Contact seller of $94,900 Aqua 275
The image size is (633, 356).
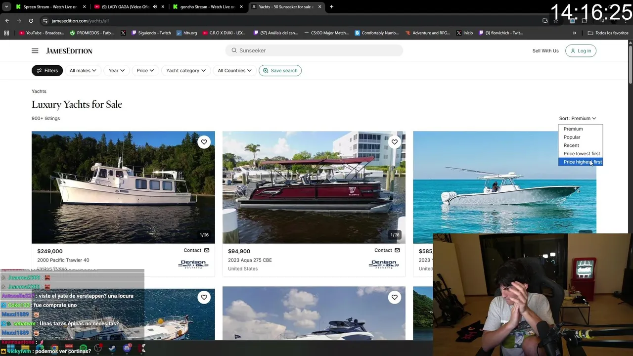[387, 250]
